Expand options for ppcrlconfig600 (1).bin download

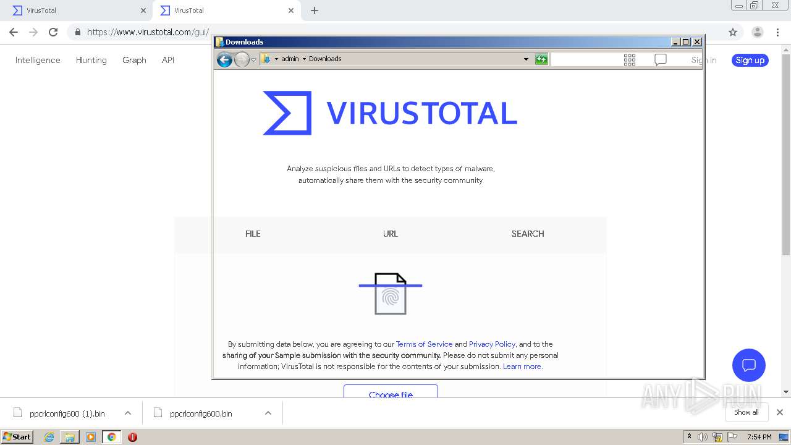tap(128, 413)
